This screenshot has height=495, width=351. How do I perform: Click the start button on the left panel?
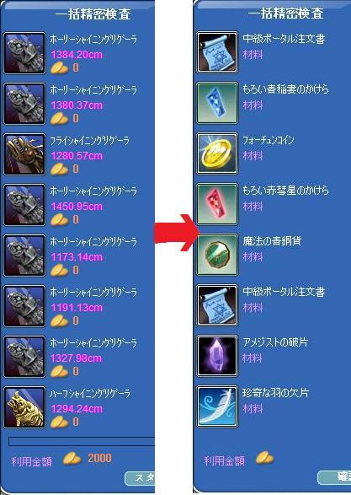(140, 479)
